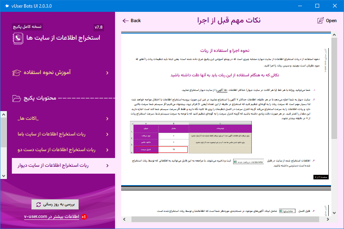Click the Back arrow icon
This screenshot has width=344, height=229.
[x=125, y=21]
